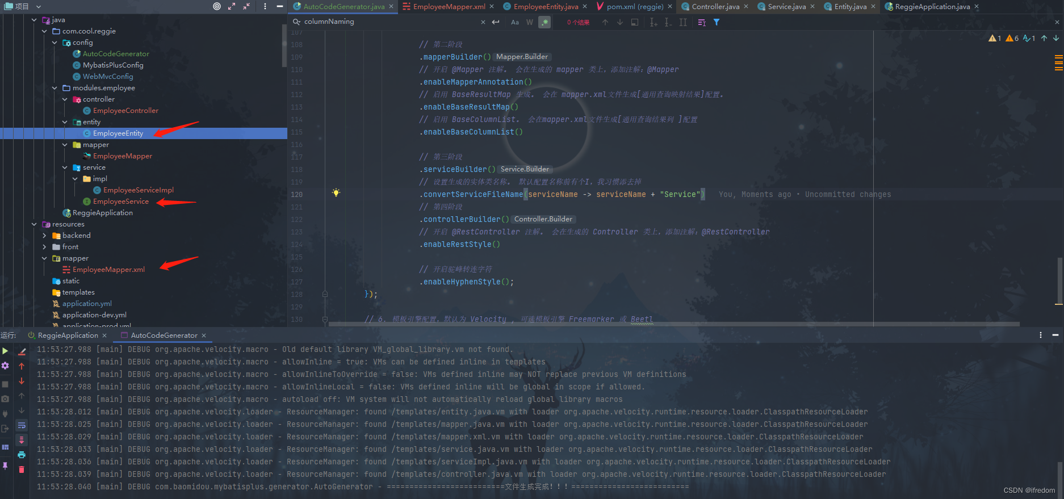This screenshot has width=1064, height=499.
Task: Click the warnings count inspection widget
Action: [1012, 38]
